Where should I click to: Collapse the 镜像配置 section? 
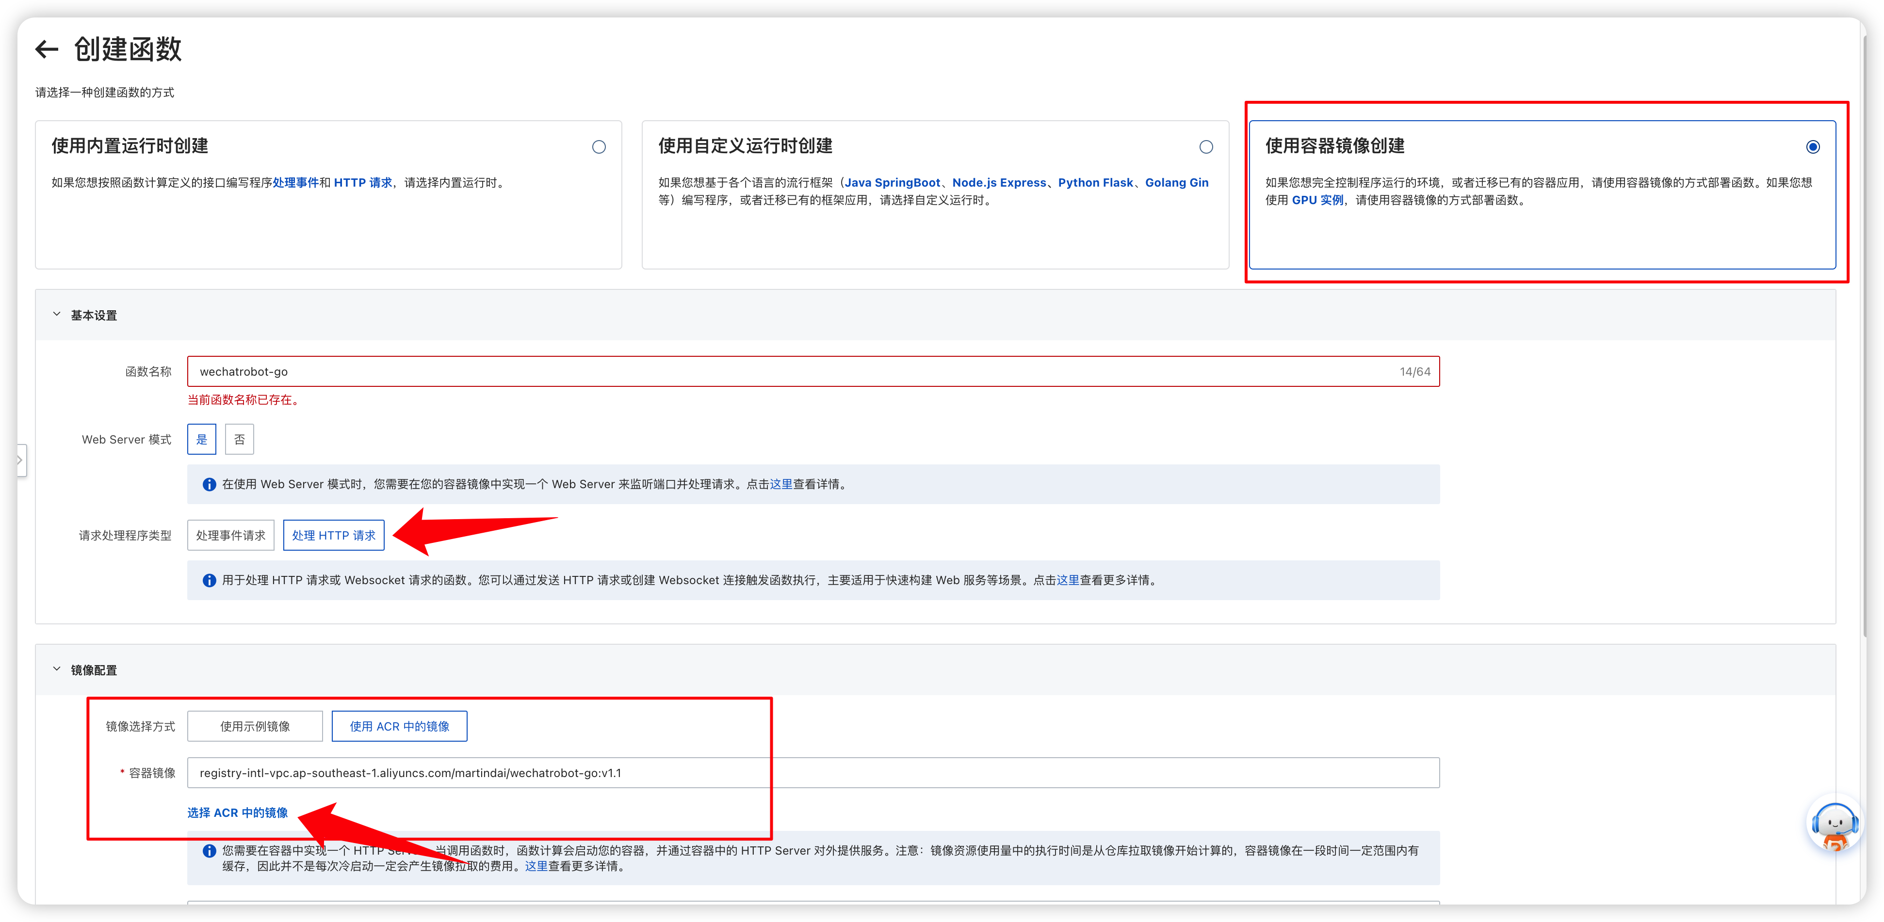57,669
